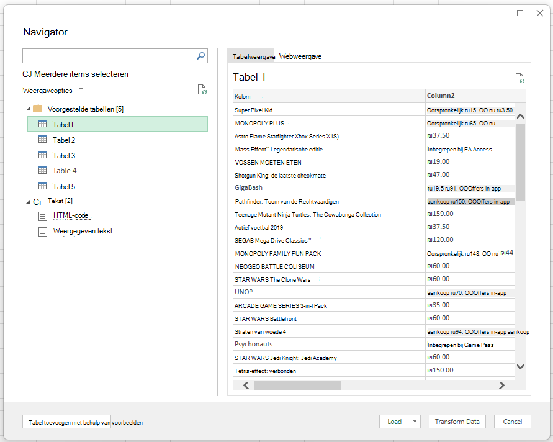Click the table icon of Tabel 5

[x=42, y=186]
